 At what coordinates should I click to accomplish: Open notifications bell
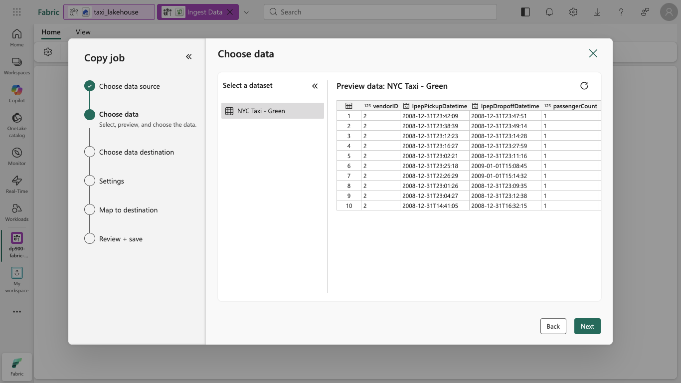pyautogui.click(x=549, y=12)
